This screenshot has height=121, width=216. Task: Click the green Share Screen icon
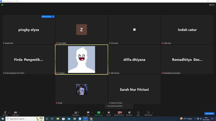tap(99, 112)
